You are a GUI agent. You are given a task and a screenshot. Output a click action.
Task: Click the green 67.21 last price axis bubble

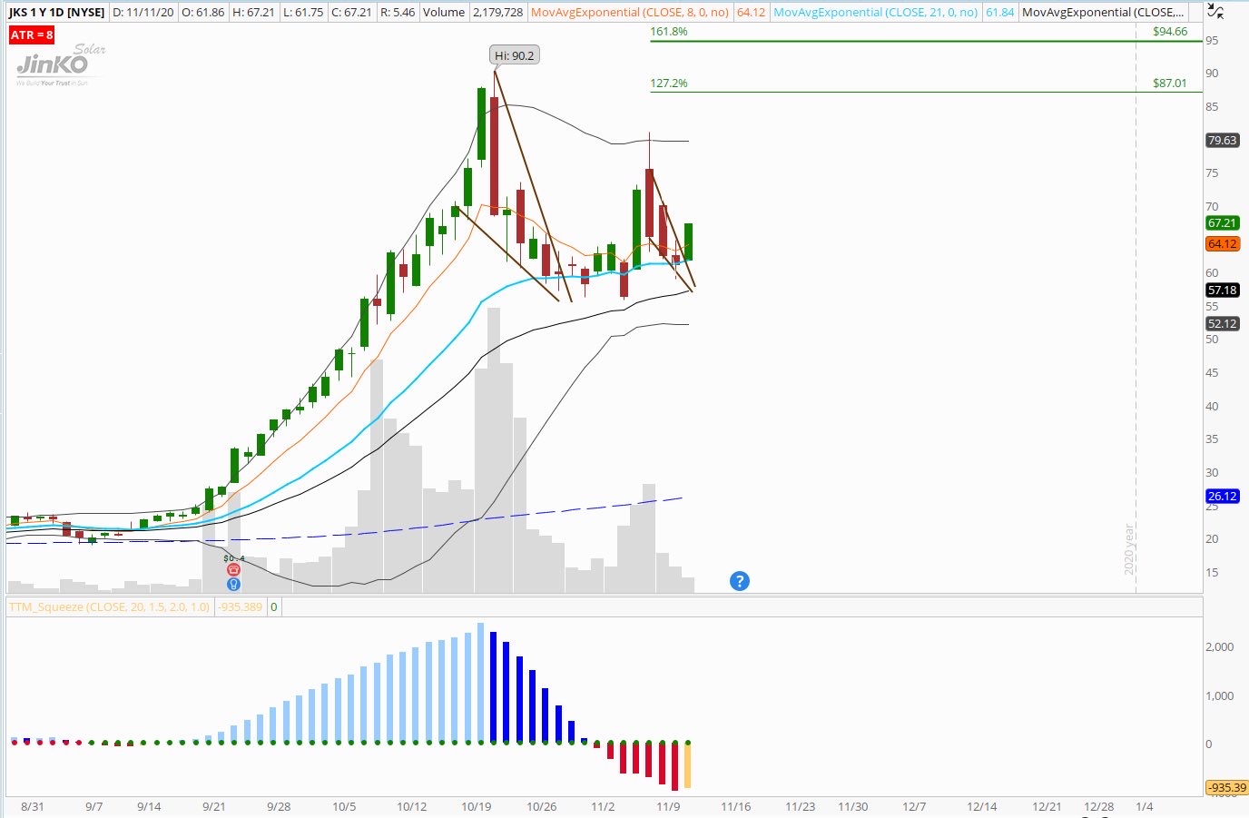(x=1222, y=223)
